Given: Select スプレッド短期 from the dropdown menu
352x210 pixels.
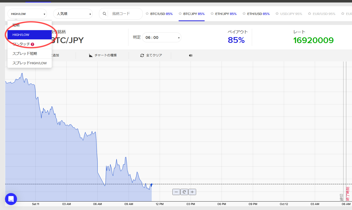Looking at the screenshot, I should pos(25,54).
